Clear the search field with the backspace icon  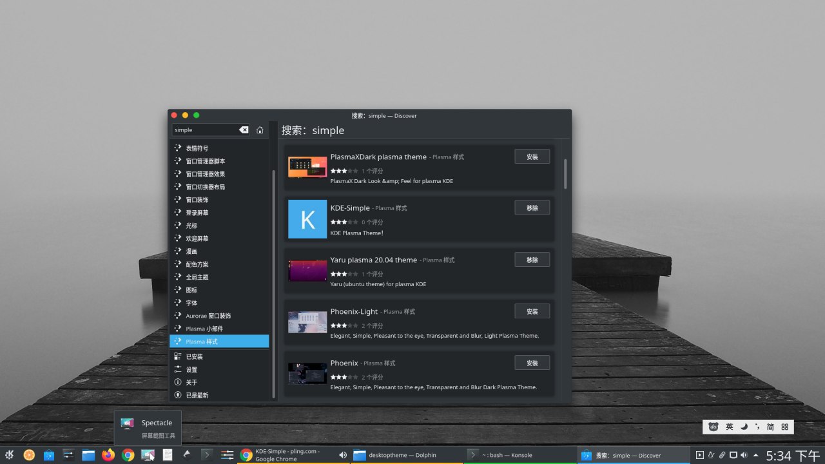click(244, 130)
